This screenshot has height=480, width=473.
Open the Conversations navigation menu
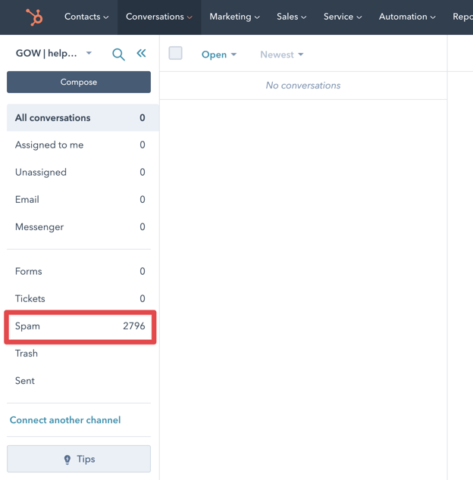click(159, 17)
